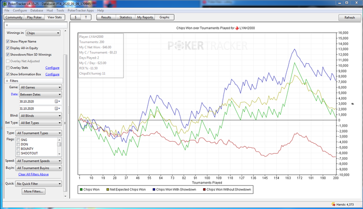Expand the All Tournament Types dropdown
The image size is (363, 209).
[x=39, y=133]
